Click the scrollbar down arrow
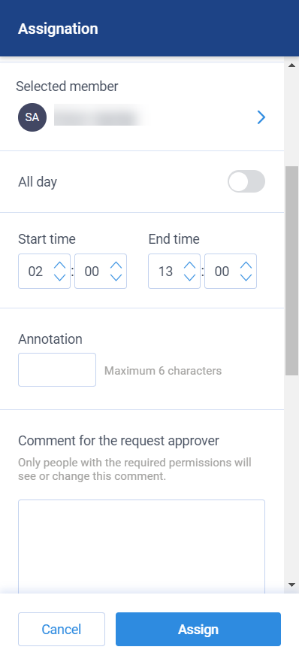The width and height of the screenshot is (299, 665). click(x=291, y=585)
